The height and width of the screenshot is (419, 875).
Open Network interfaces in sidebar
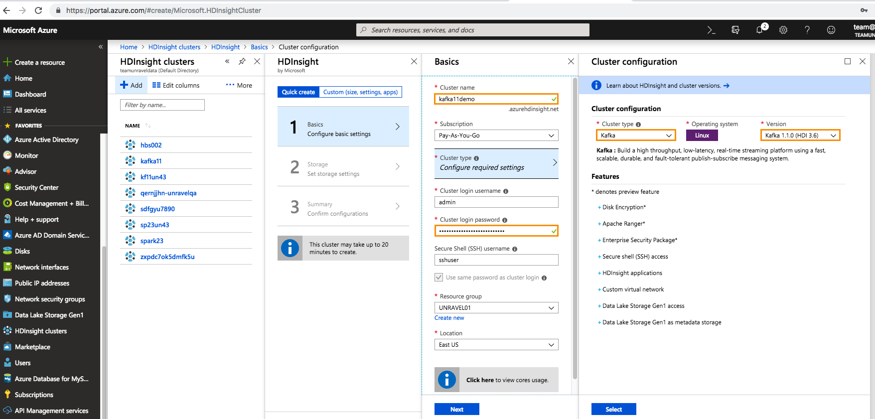[42, 267]
